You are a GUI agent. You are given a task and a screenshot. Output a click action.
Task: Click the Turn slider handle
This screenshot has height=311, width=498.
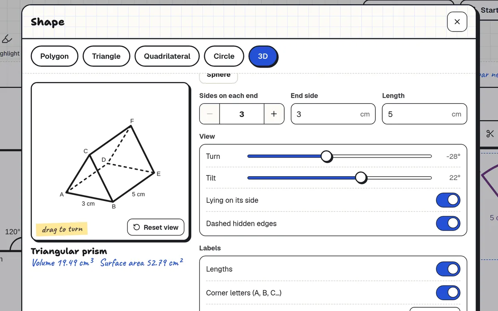(x=327, y=156)
